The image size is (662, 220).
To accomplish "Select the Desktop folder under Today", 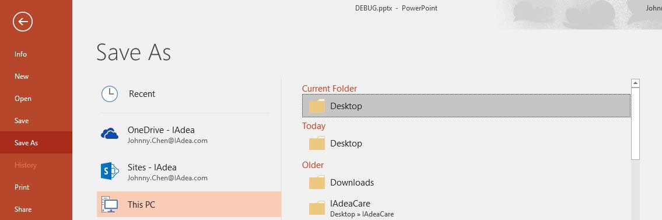I will coord(466,144).
